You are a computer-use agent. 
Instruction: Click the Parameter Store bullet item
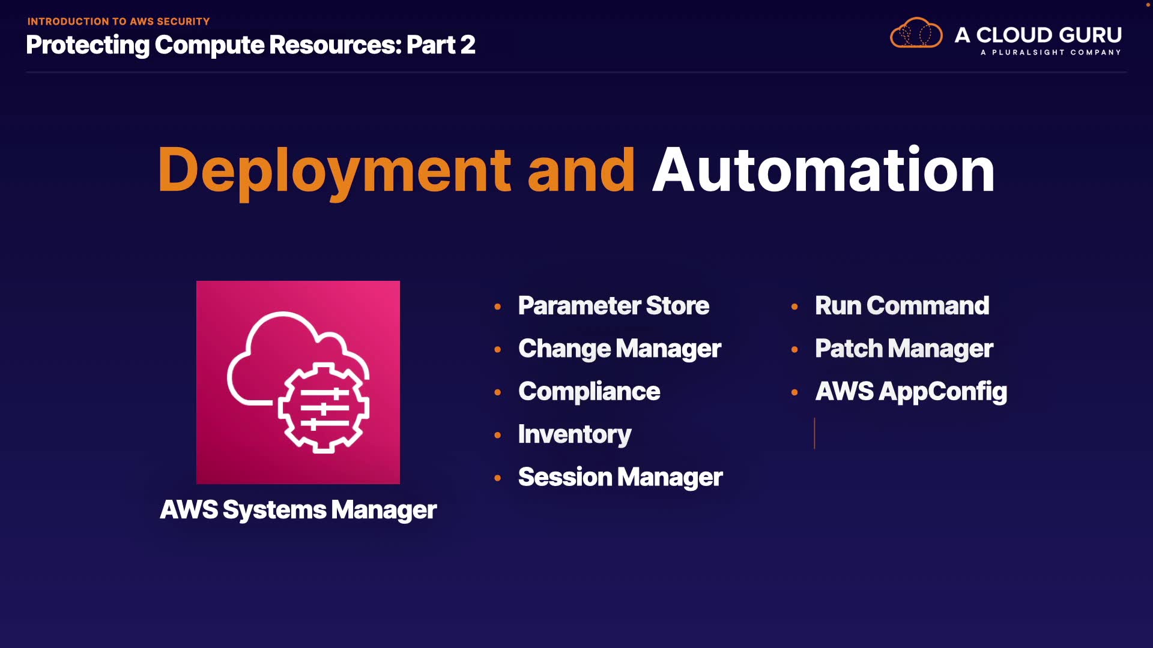(613, 306)
